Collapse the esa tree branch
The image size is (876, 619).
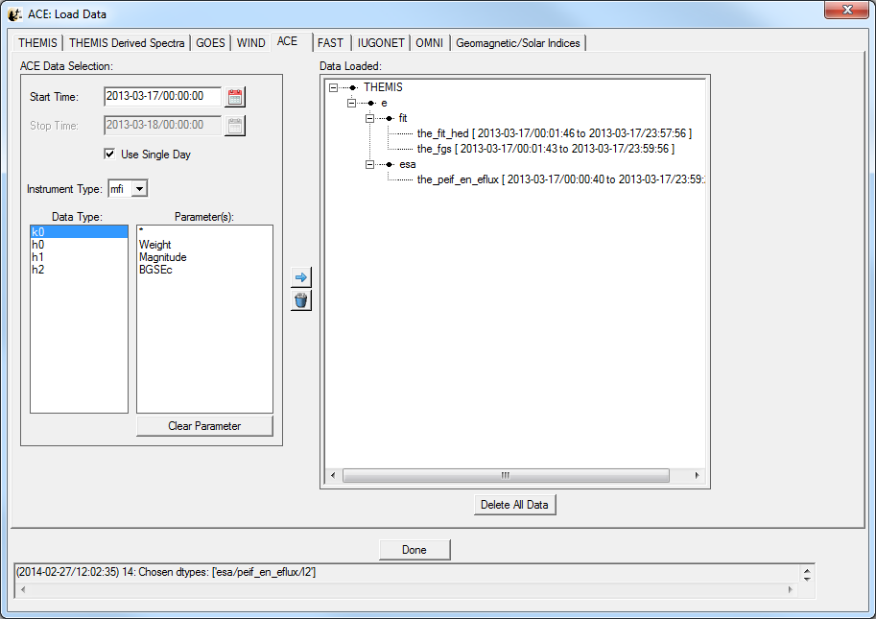click(x=369, y=164)
